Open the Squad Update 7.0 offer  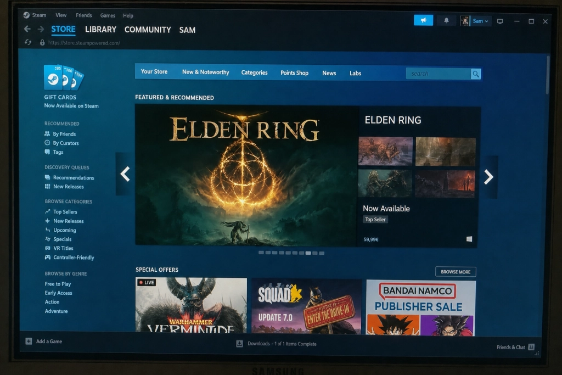(x=306, y=306)
